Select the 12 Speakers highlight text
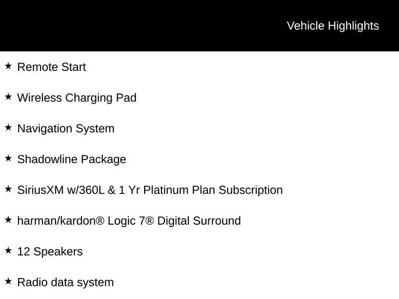The height and width of the screenshot is (299, 399). [50, 252]
